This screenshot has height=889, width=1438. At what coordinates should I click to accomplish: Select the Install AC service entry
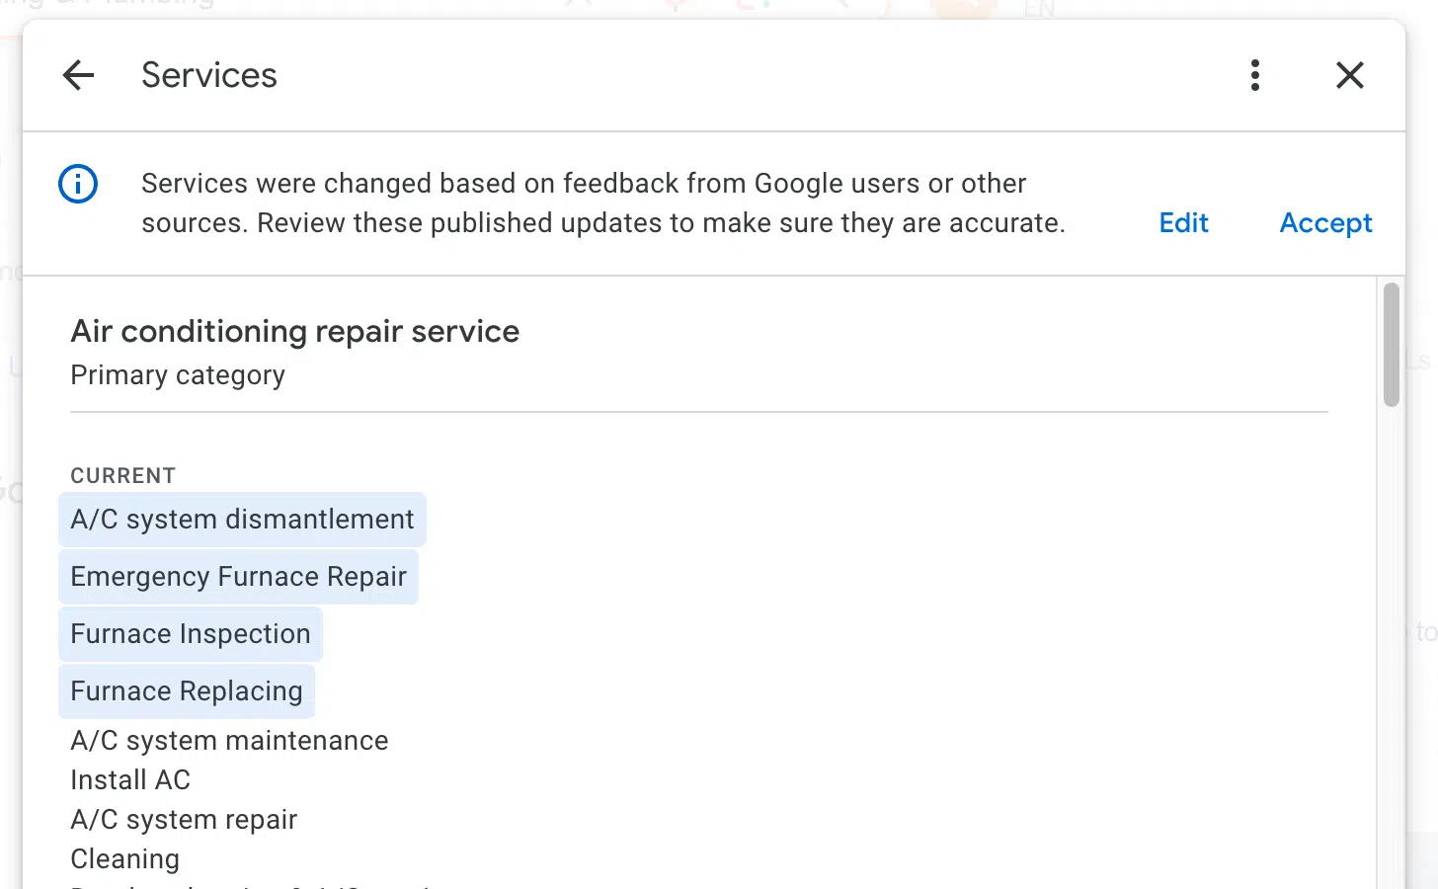130,780
